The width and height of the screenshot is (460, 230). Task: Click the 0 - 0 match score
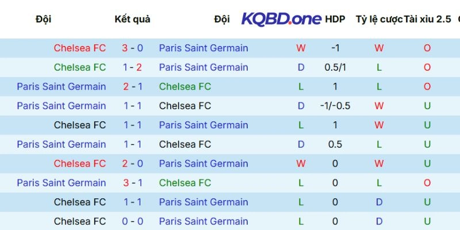coord(132,221)
